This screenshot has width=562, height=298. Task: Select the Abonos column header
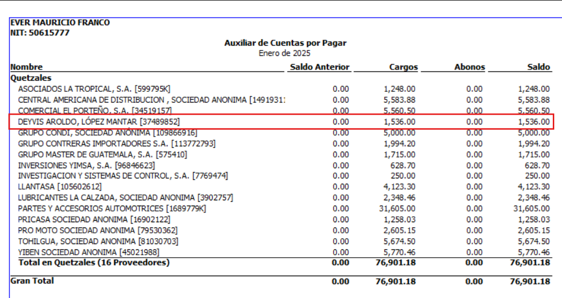[x=469, y=67]
